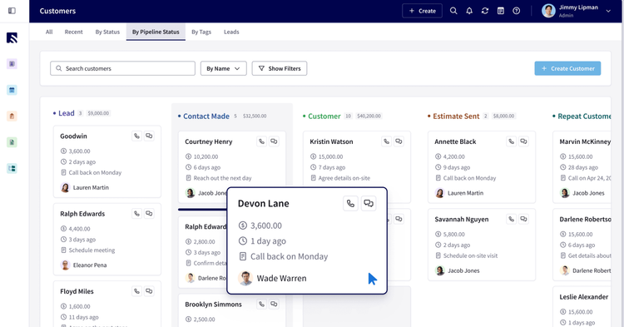This screenshot has width=624, height=327.
Task: Click Eleanor Pena assignee name
Action: (x=90, y=265)
